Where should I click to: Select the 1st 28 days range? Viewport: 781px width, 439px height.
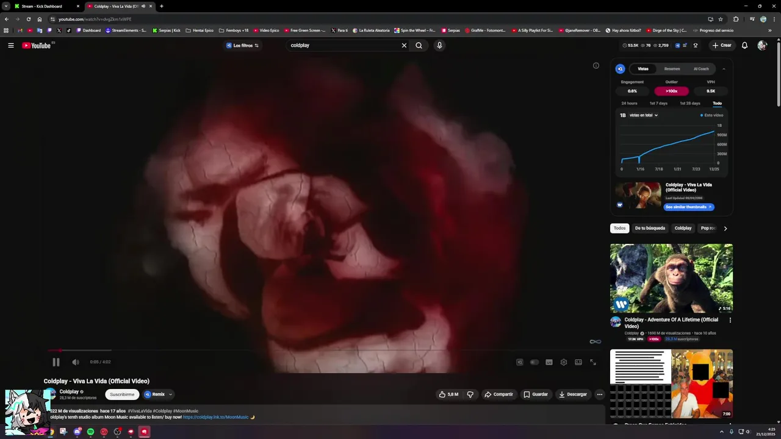(x=690, y=103)
